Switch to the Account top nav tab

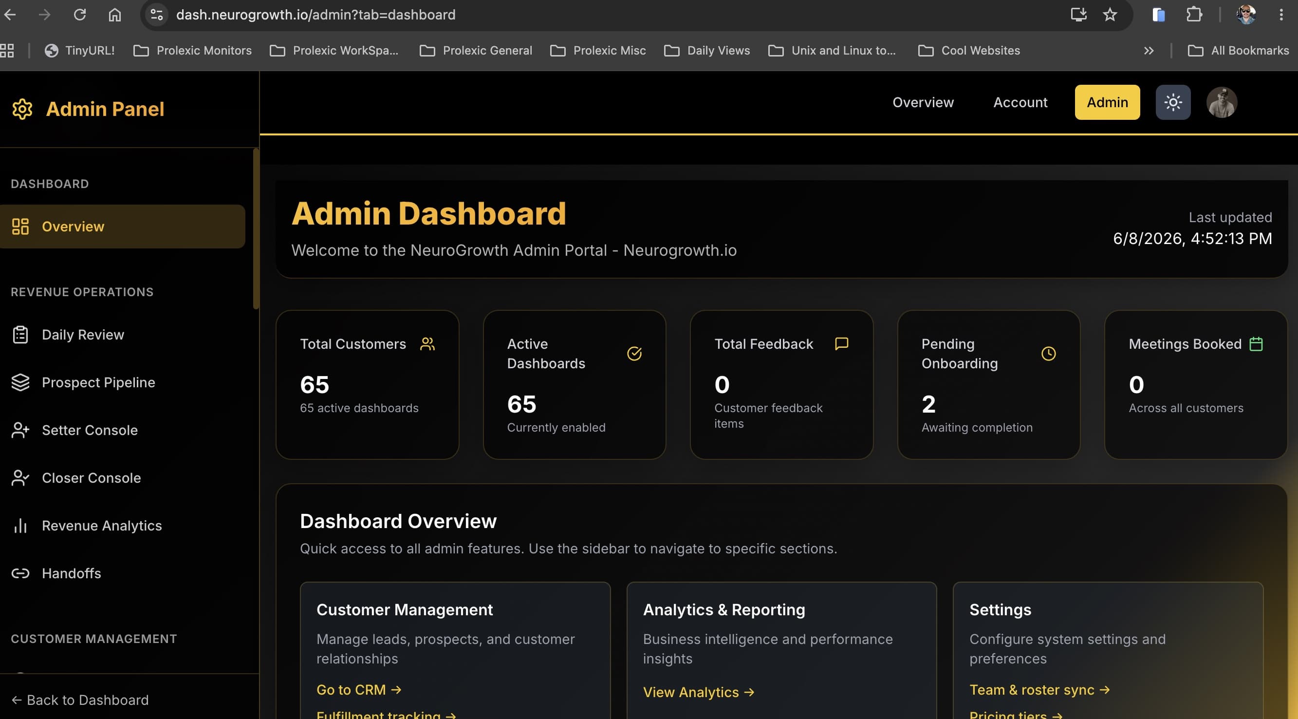click(1020, 102)
